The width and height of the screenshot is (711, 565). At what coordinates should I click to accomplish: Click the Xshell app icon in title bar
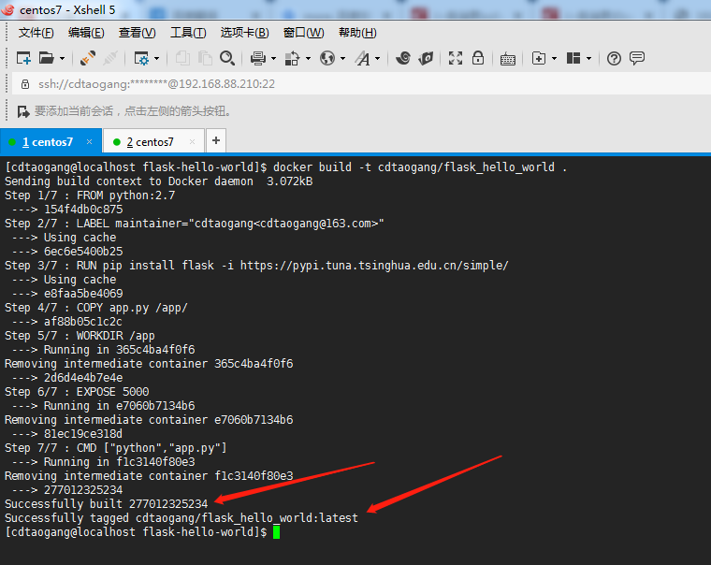click(x=8, y=9)
